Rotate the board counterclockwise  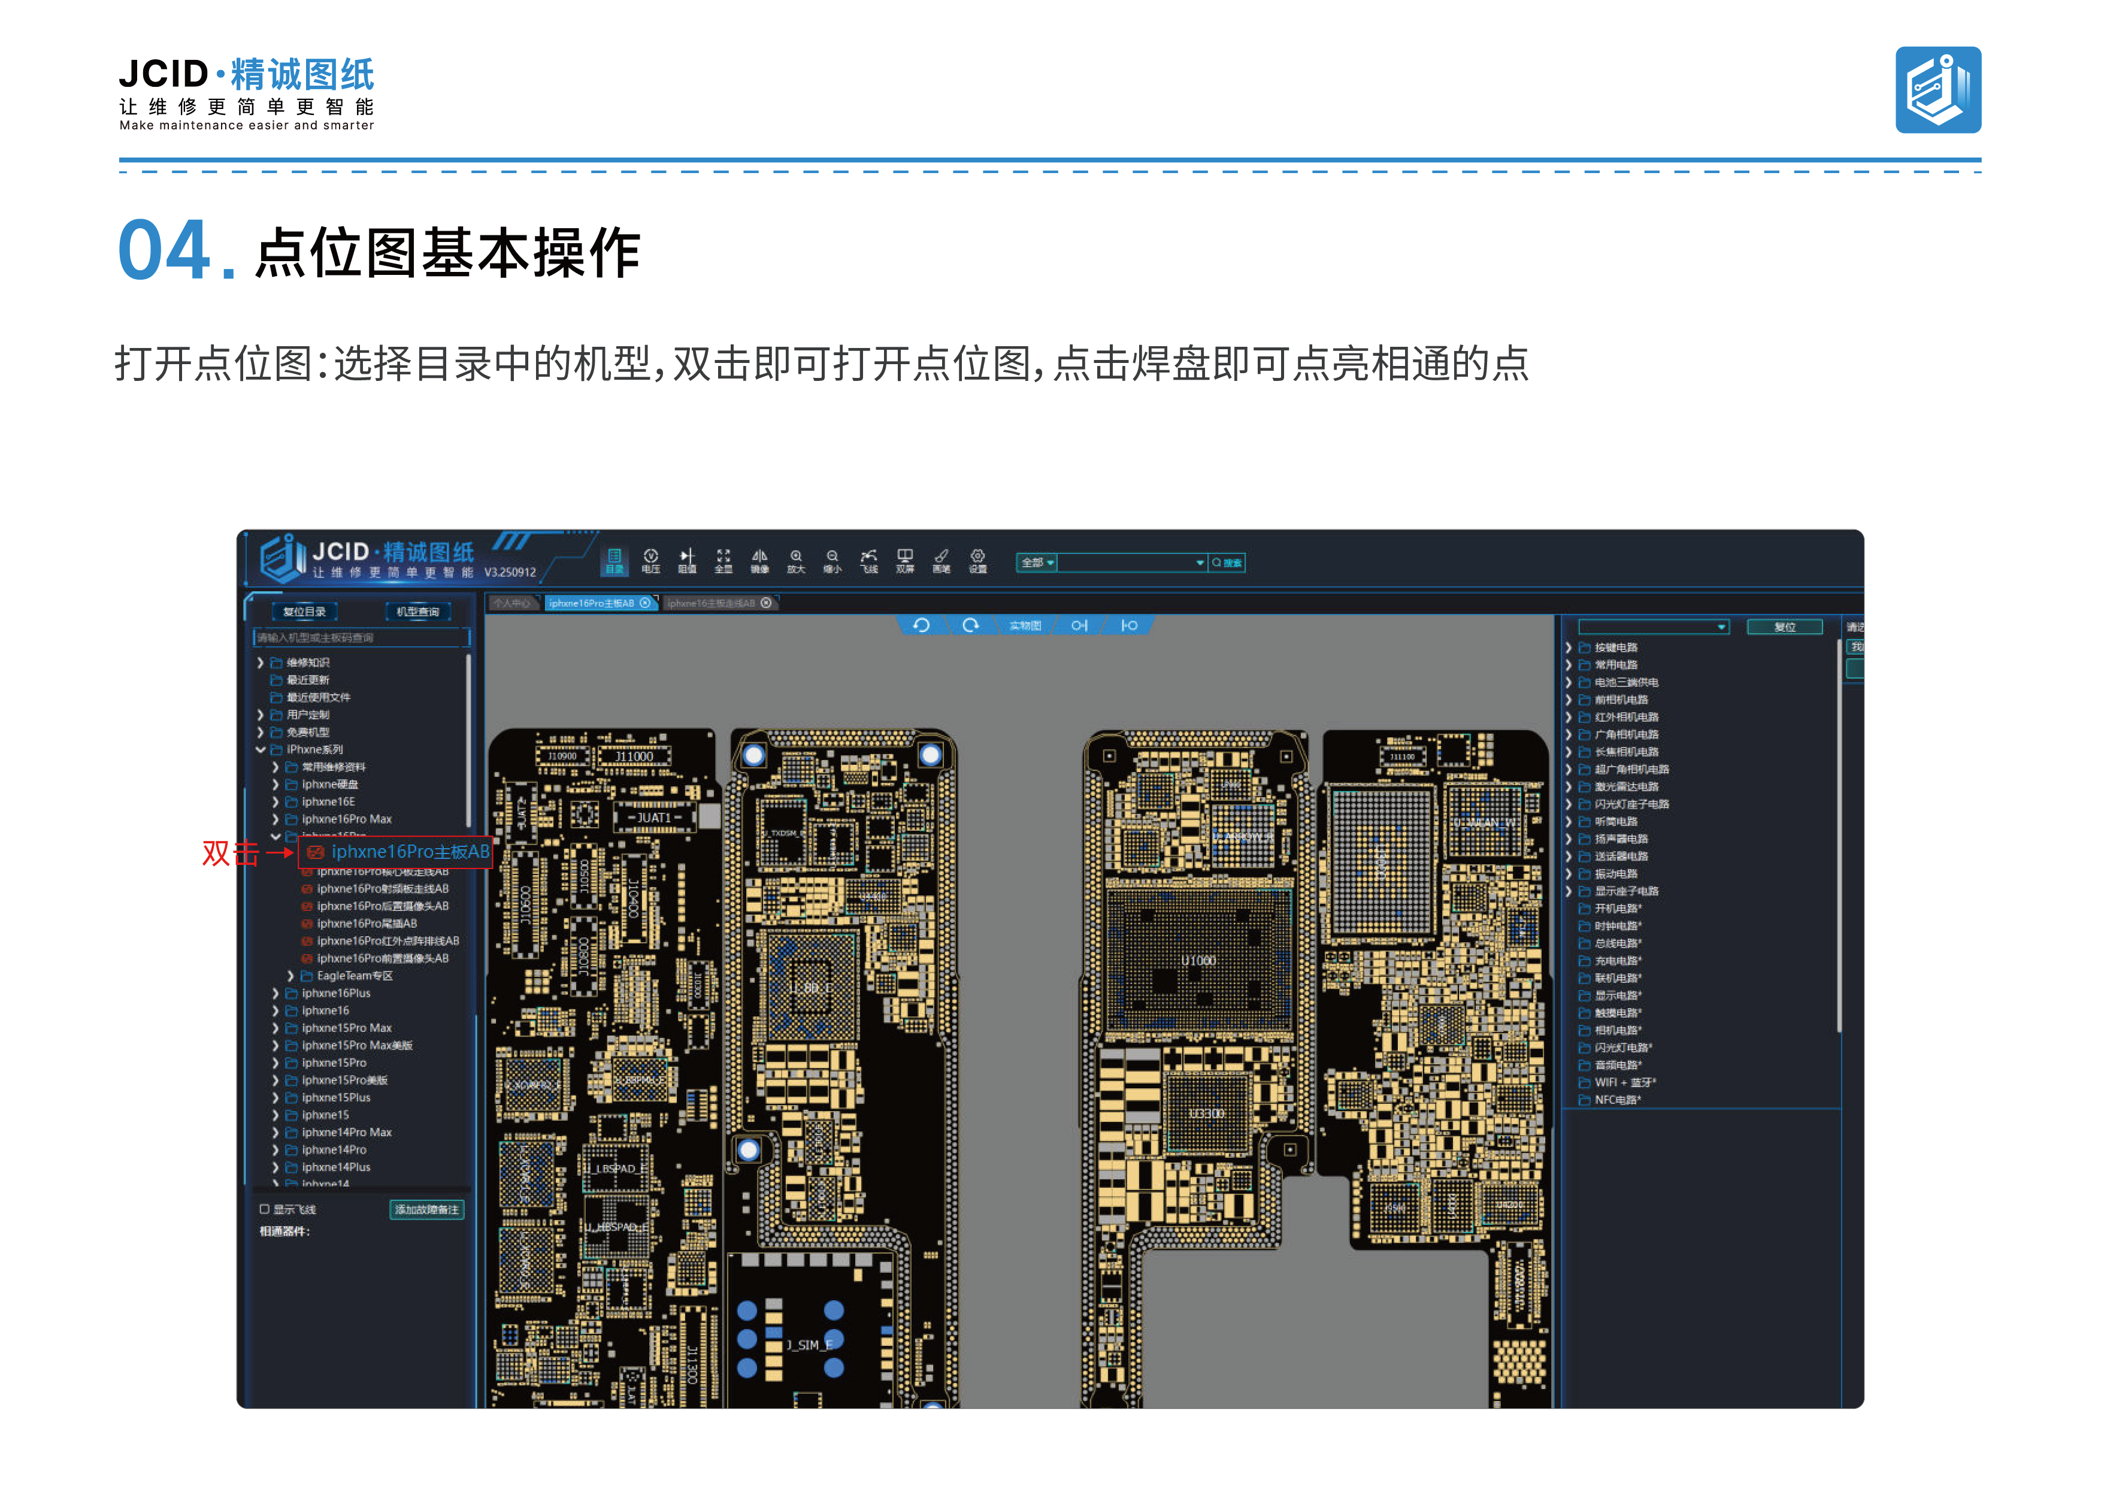[922, 625]
